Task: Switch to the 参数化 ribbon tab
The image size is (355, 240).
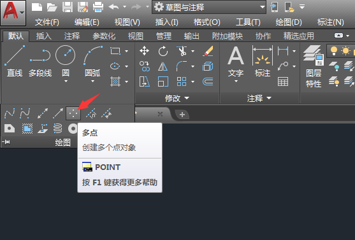Action: tap(104, 36)
